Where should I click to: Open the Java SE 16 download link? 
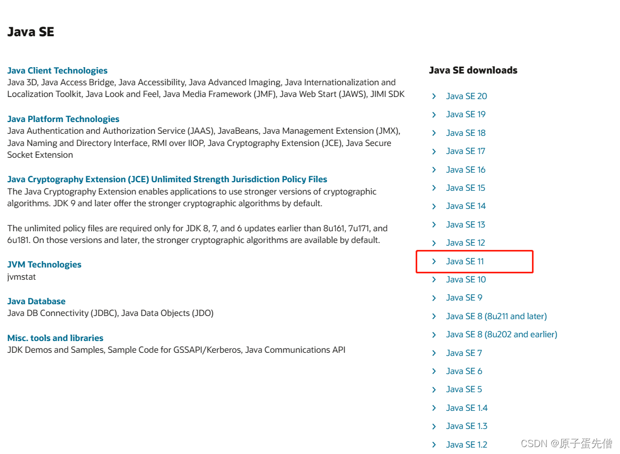pos(466,169)
